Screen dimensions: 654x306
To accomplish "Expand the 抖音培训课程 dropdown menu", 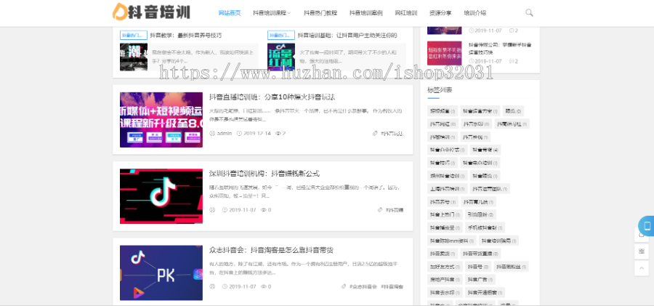I will click(272, 13).
